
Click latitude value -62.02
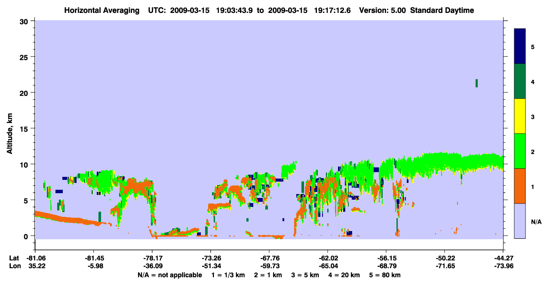click(x=327, y=258)
